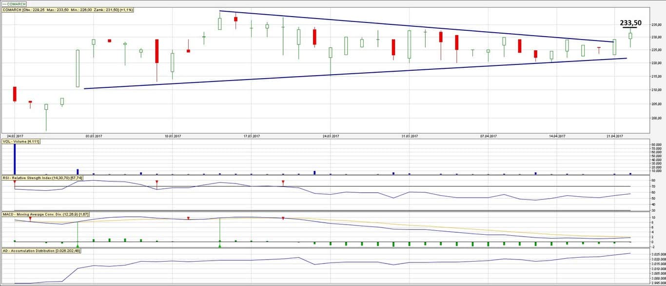Click the rightmost red RSI signal marker
Viewport: 666px width, 286px height.
pos(283,182)
